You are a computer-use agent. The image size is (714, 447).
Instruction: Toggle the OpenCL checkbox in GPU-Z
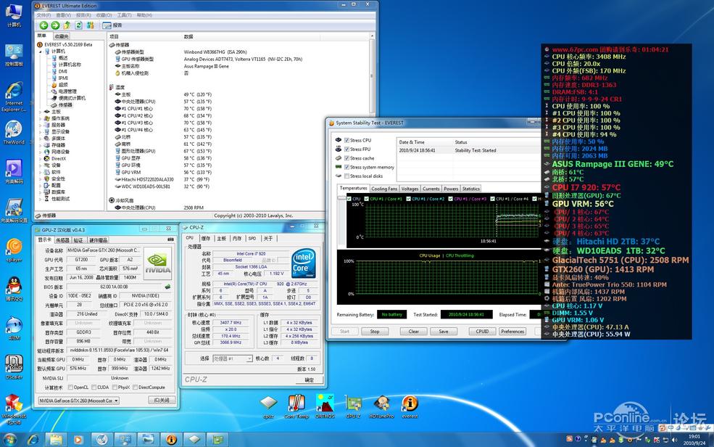tap(70, 387)
